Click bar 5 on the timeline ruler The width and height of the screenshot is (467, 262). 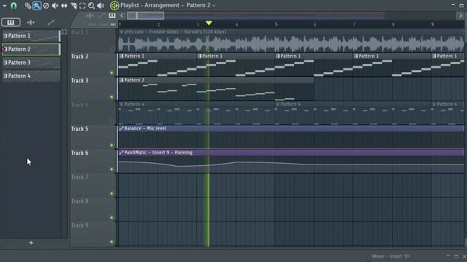click(276, 24)
